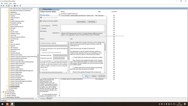Open the View menu
Image resolution: width=188 pixels, height=106 pixels.
pos(11,3)
